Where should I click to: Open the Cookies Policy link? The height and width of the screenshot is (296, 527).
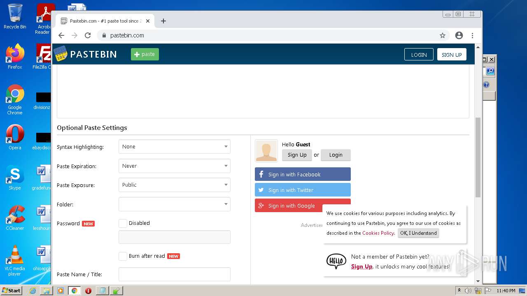(x=378, y=233)
